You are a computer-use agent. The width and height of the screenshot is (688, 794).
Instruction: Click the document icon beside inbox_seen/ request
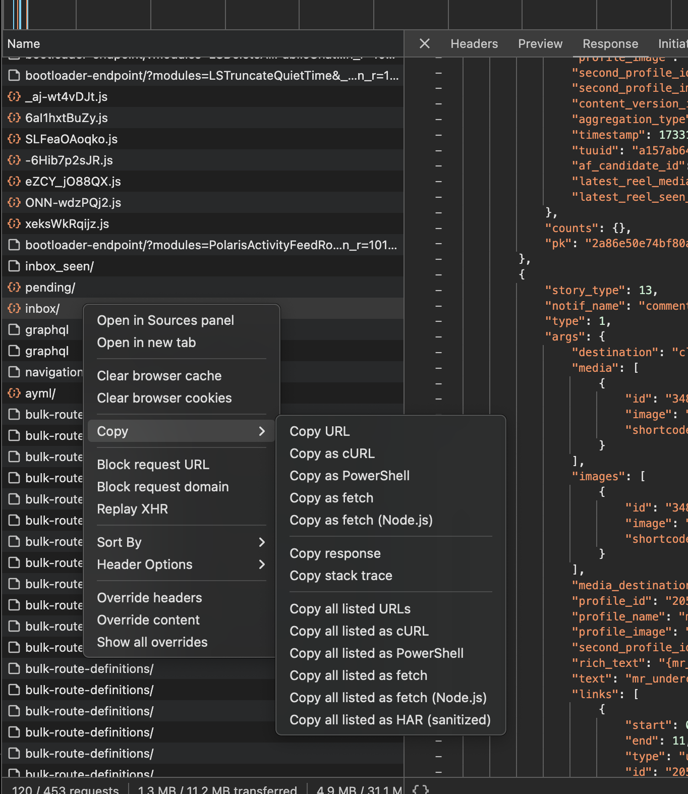pos(14,266)
